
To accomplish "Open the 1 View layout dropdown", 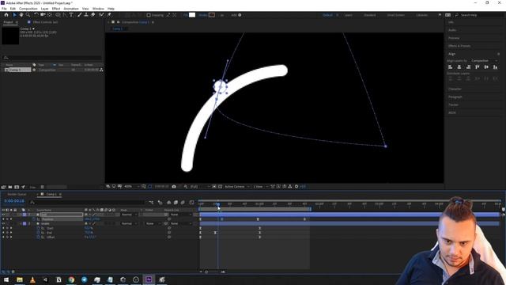I will [260, 187].
